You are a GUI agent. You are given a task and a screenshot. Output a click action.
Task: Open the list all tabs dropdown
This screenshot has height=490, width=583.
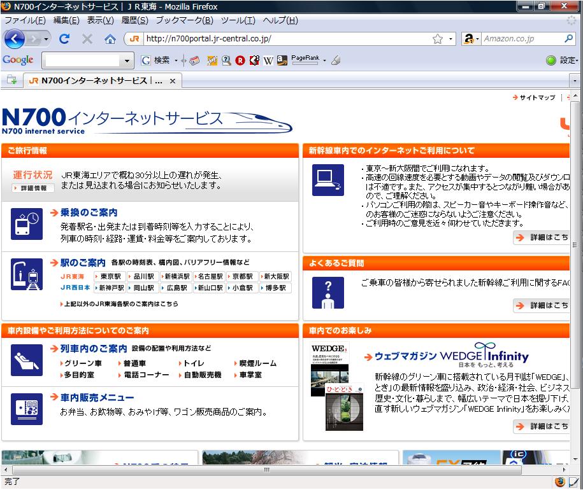click(575, 81)
